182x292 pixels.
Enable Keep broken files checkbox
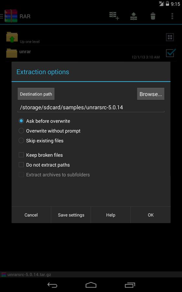point(41,155)
